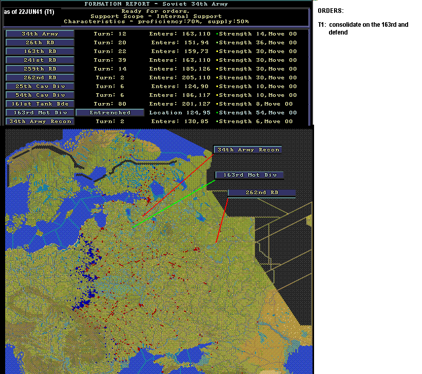Select 163rd Mot Div in unit list
The image size is (422, 374).
40,113
